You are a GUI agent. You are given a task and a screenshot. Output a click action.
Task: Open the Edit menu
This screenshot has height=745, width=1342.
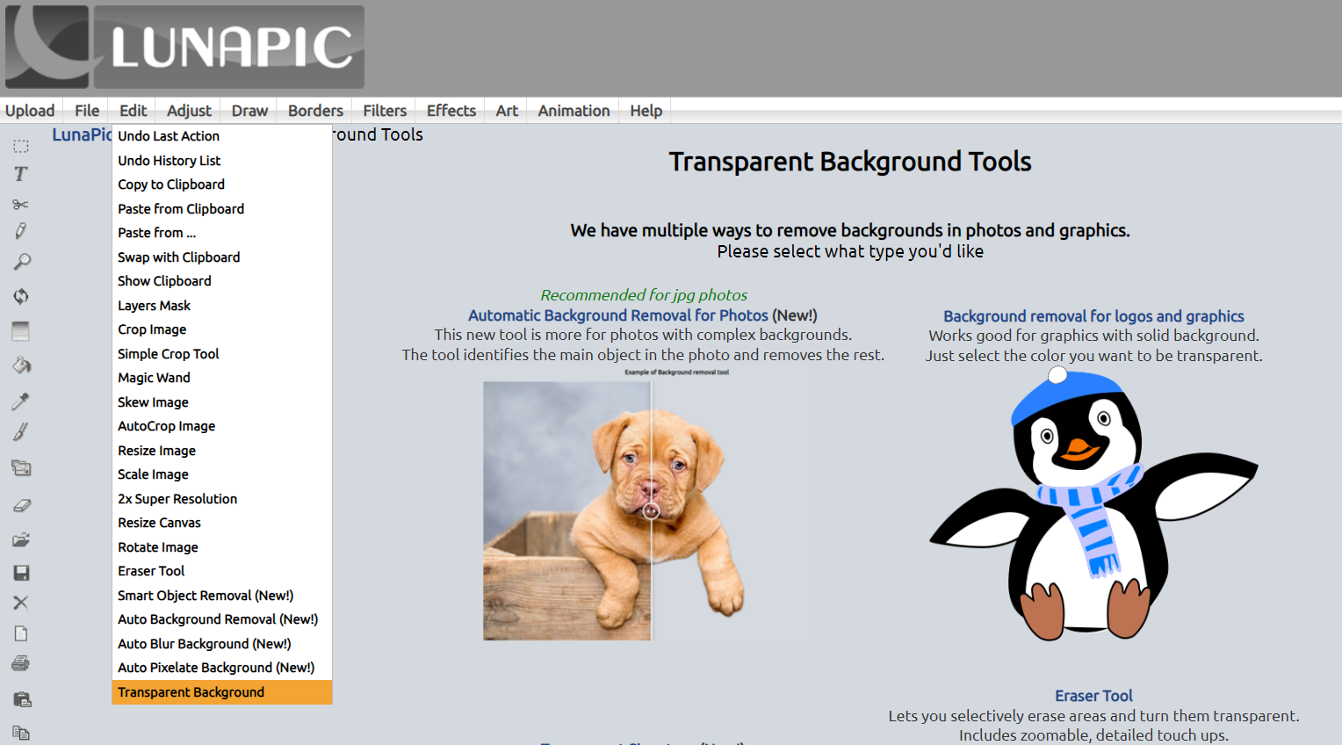click(x=133, y=111)
